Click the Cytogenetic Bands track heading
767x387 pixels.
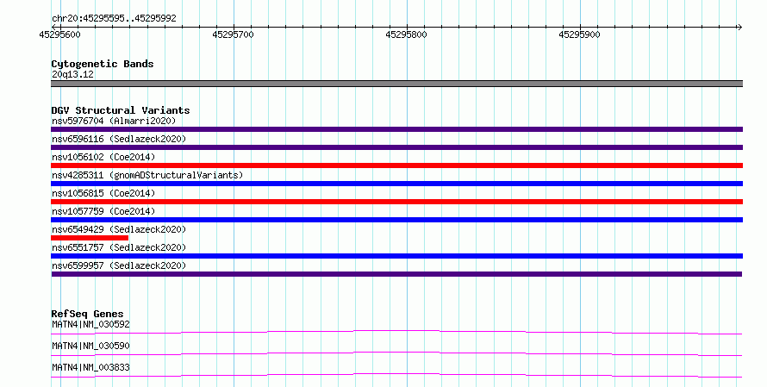103,64
